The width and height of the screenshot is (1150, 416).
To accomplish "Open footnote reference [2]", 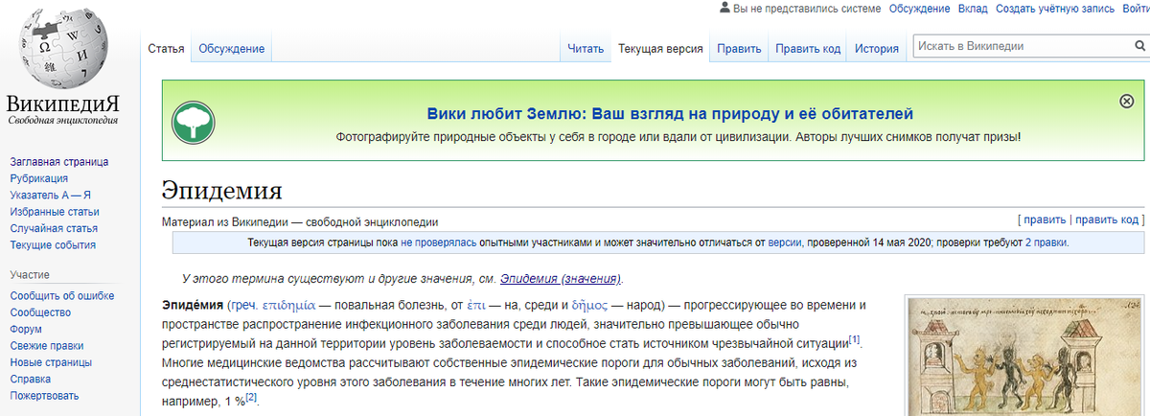I will (251, 395).
